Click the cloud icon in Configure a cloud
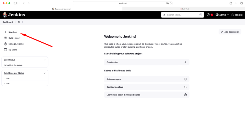This screenshot has width=245, height=113. click(x=185, y=87)
